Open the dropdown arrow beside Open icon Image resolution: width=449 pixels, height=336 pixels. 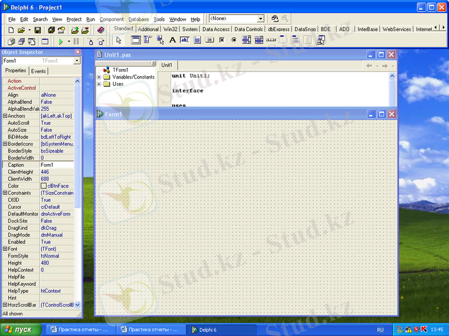coord(30,30)
